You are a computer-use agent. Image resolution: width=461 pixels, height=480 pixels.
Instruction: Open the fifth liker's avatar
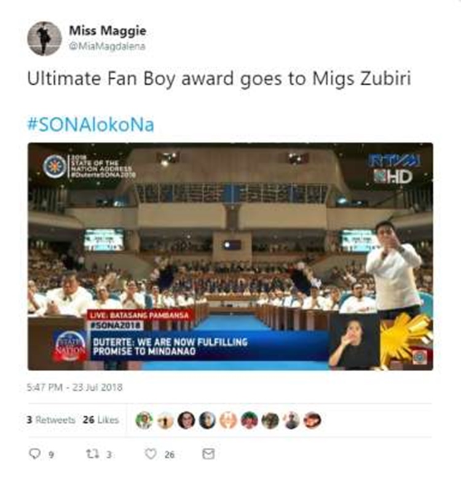point(228,420)
